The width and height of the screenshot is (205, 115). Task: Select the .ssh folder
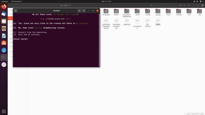tap(189, 12)
